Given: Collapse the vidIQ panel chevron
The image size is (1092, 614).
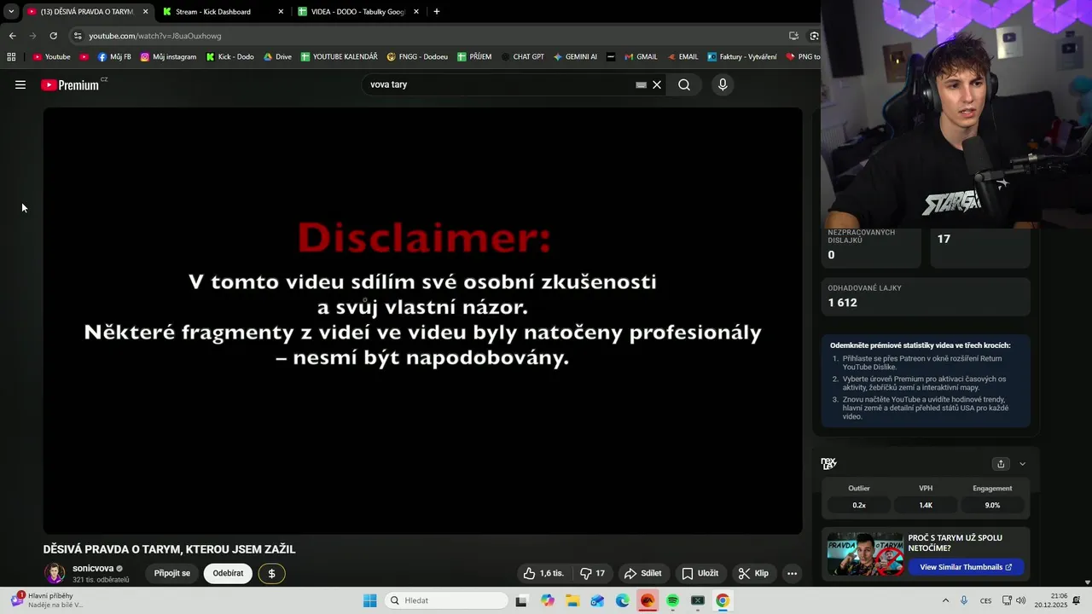Looking at the screenshot, I should point(1022,464).
